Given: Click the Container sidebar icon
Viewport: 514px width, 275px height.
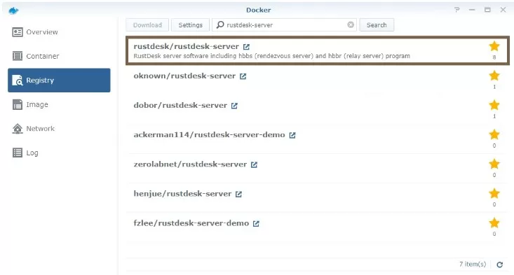Looking at the screenshot, I should pos(18,56).
